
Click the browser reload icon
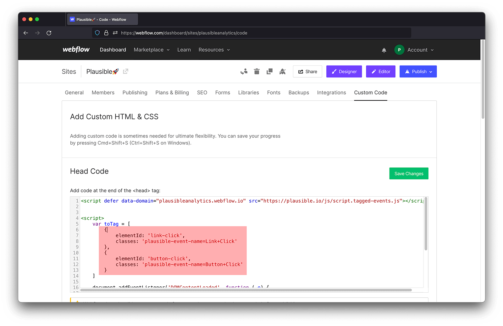tap(49, 33)
